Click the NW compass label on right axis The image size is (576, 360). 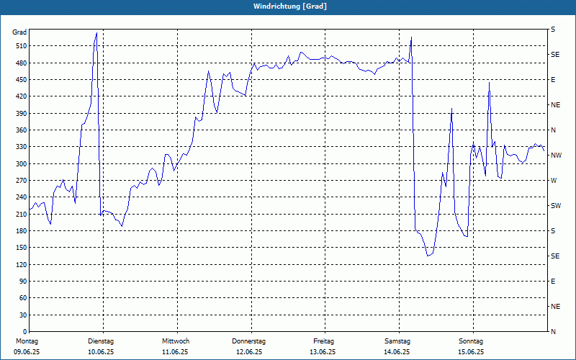click(x=556, y=156)
